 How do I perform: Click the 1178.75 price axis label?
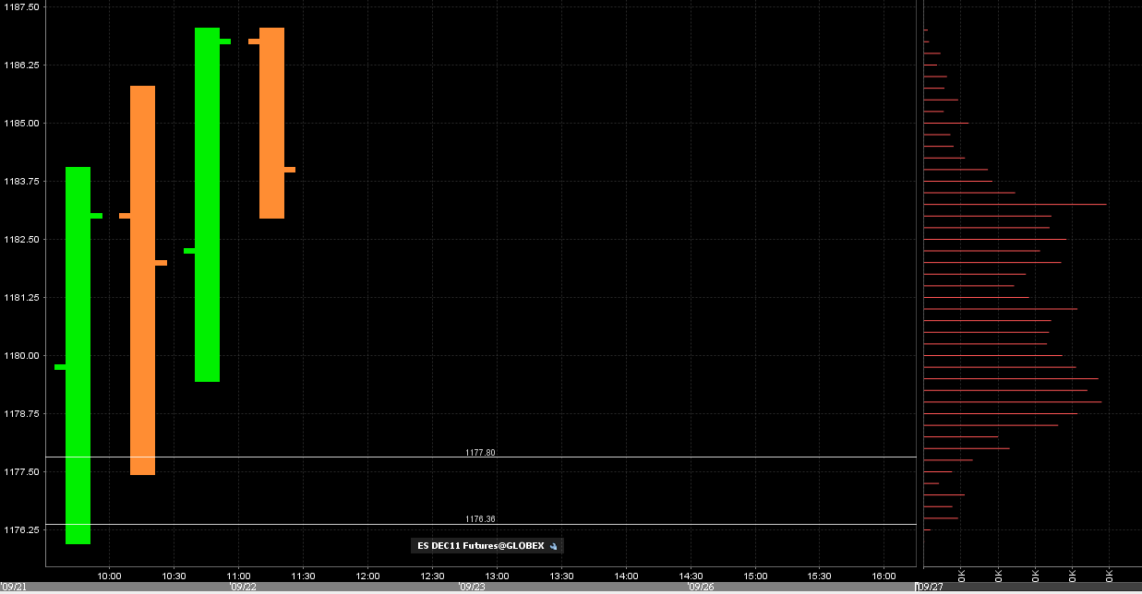coord(22,414)
